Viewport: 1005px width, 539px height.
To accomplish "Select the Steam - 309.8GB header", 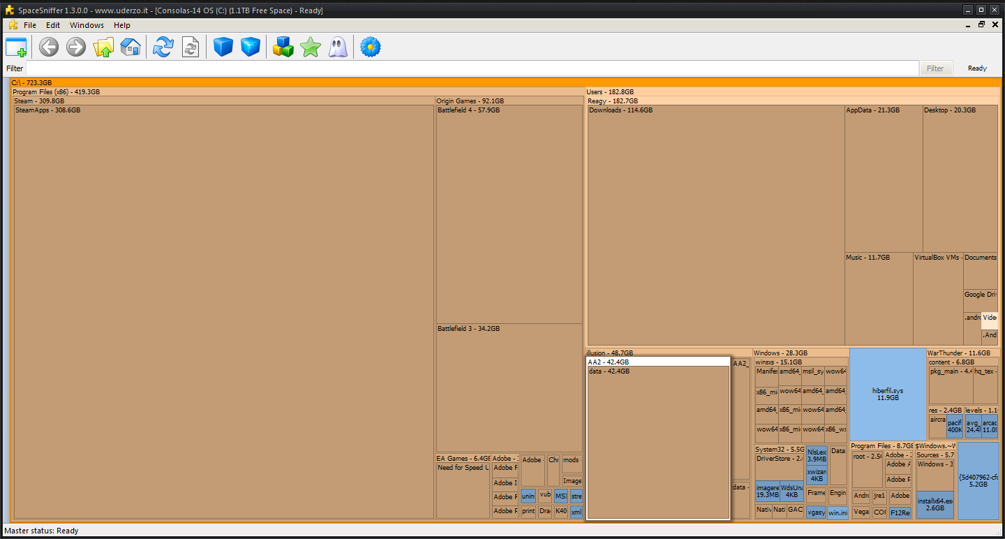I will tap(224, 101).
